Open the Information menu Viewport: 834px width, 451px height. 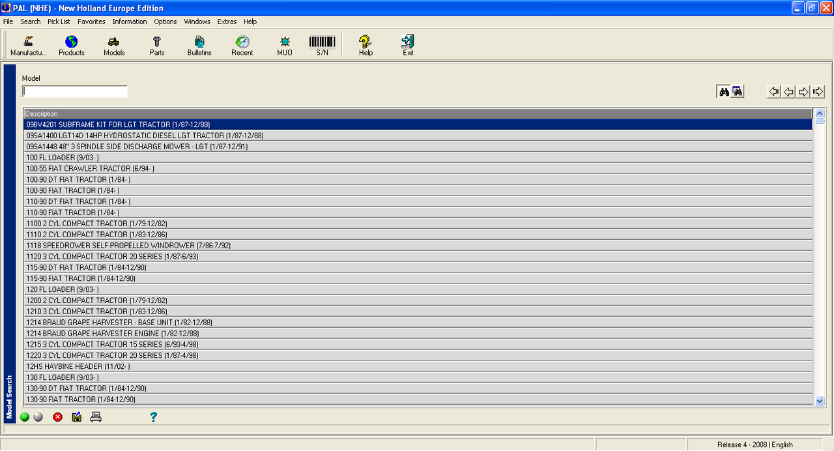[x=130, y=22]
